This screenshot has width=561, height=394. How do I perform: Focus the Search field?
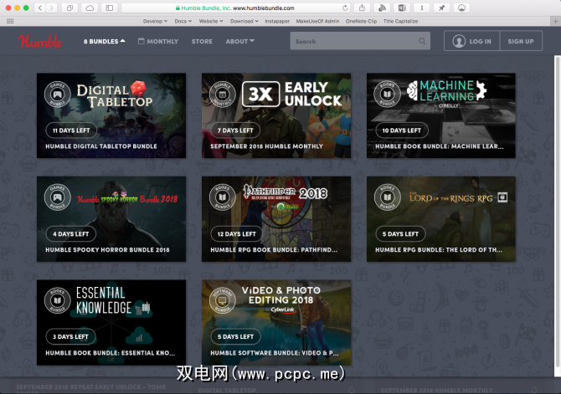tap(360, 41)
